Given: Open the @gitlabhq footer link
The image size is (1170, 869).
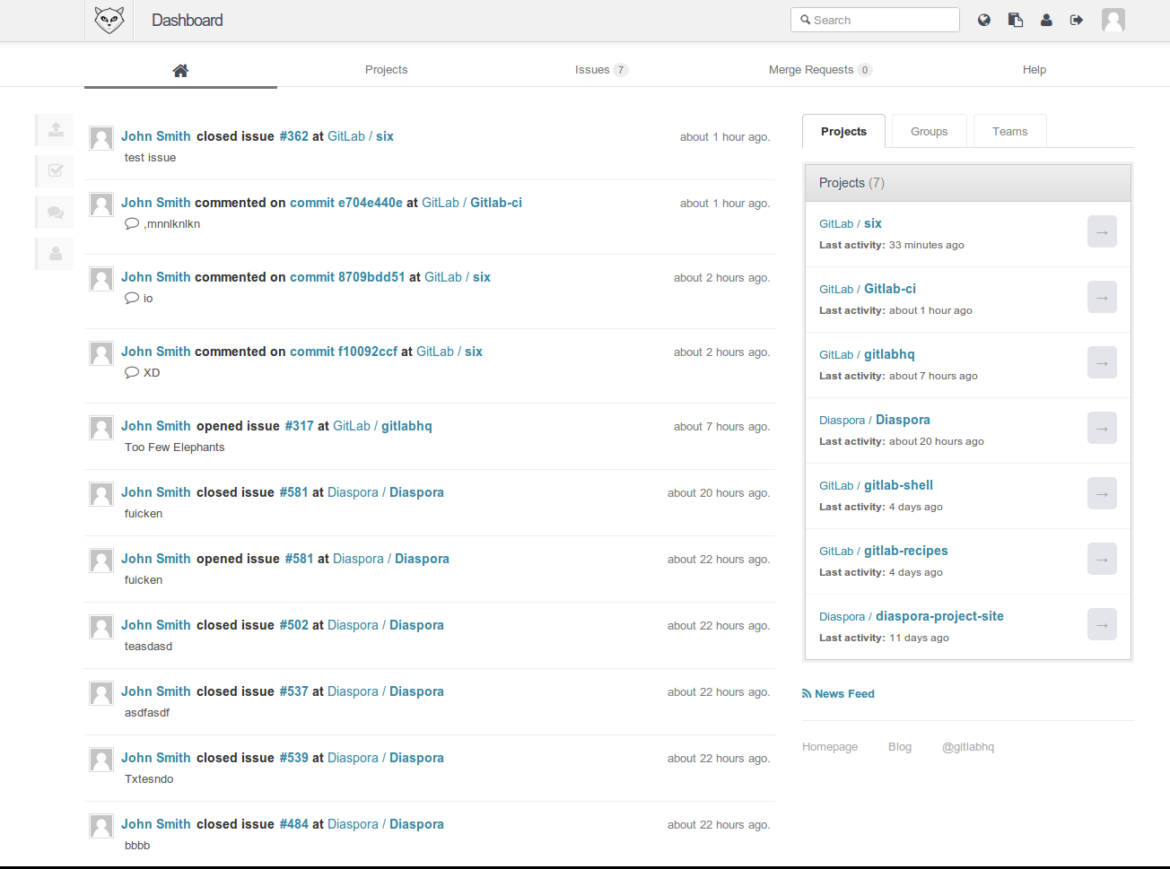Looking at the screenshot, I should point(968,747).
